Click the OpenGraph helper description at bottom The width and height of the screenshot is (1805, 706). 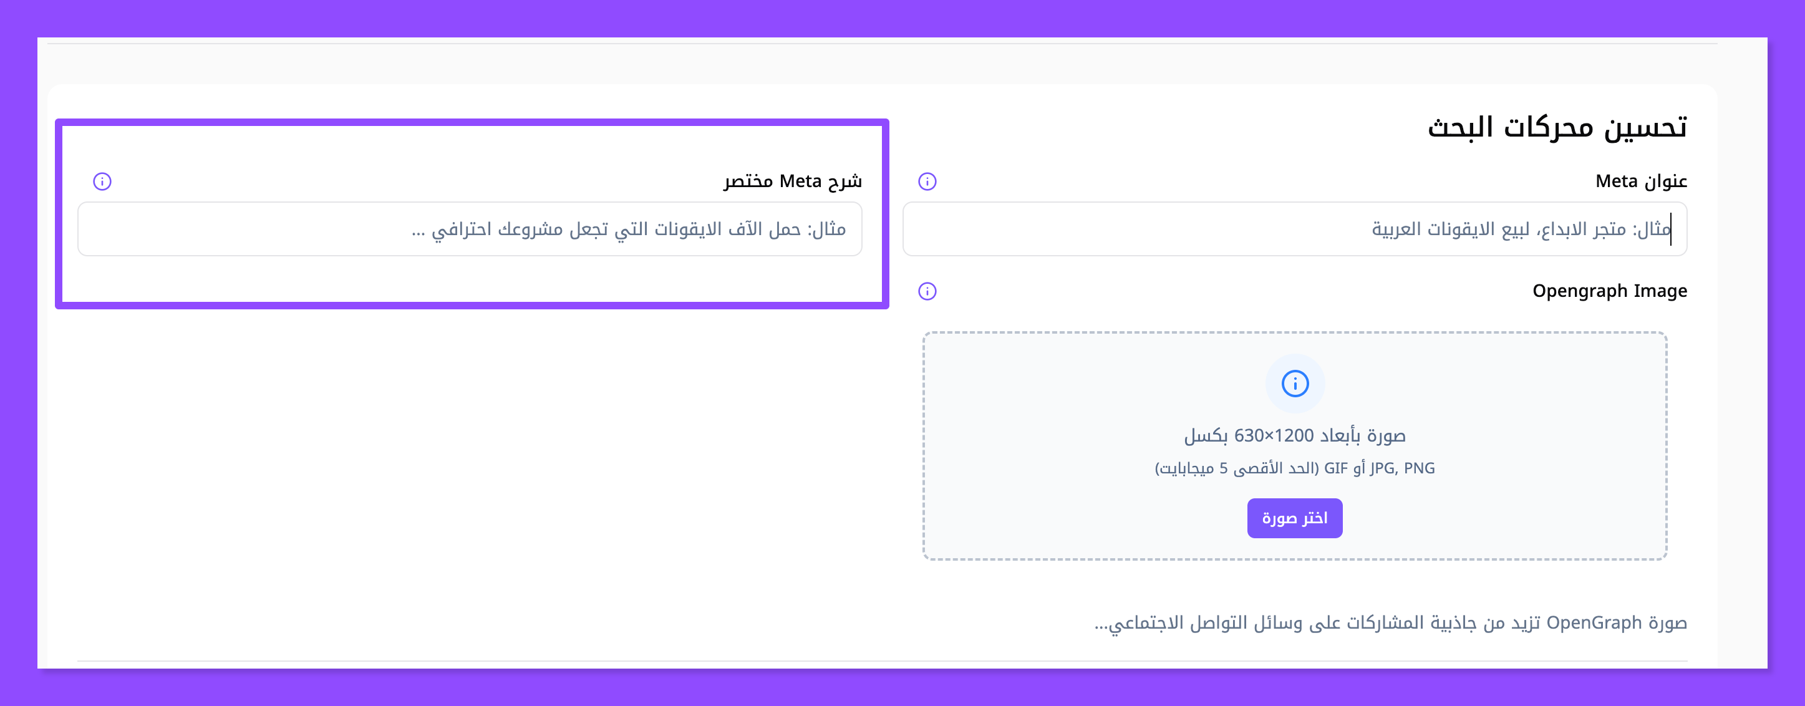click(1390, 622)
